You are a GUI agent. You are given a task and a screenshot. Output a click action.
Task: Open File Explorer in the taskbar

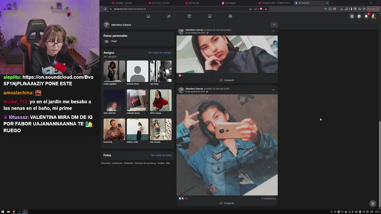click(x=8, y=212)
